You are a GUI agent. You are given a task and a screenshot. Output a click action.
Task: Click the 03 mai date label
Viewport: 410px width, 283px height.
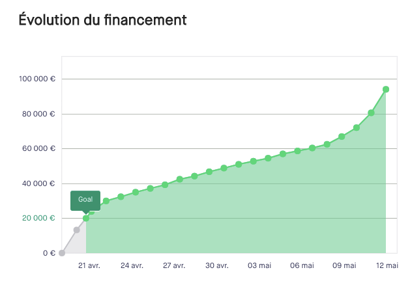coord(259,265)
